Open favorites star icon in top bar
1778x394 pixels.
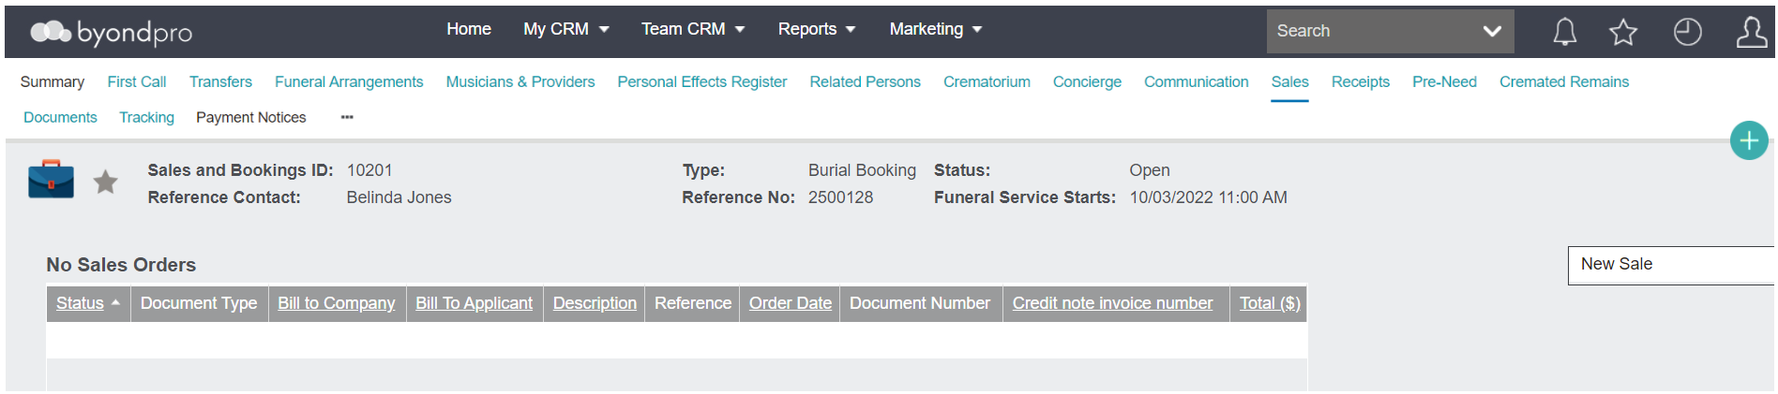pos(1623,32)
